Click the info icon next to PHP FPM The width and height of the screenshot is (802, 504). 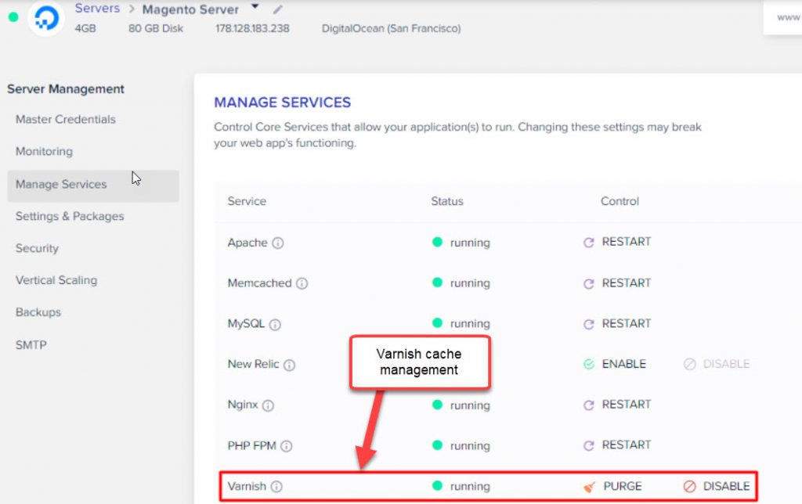pos(287,446)
